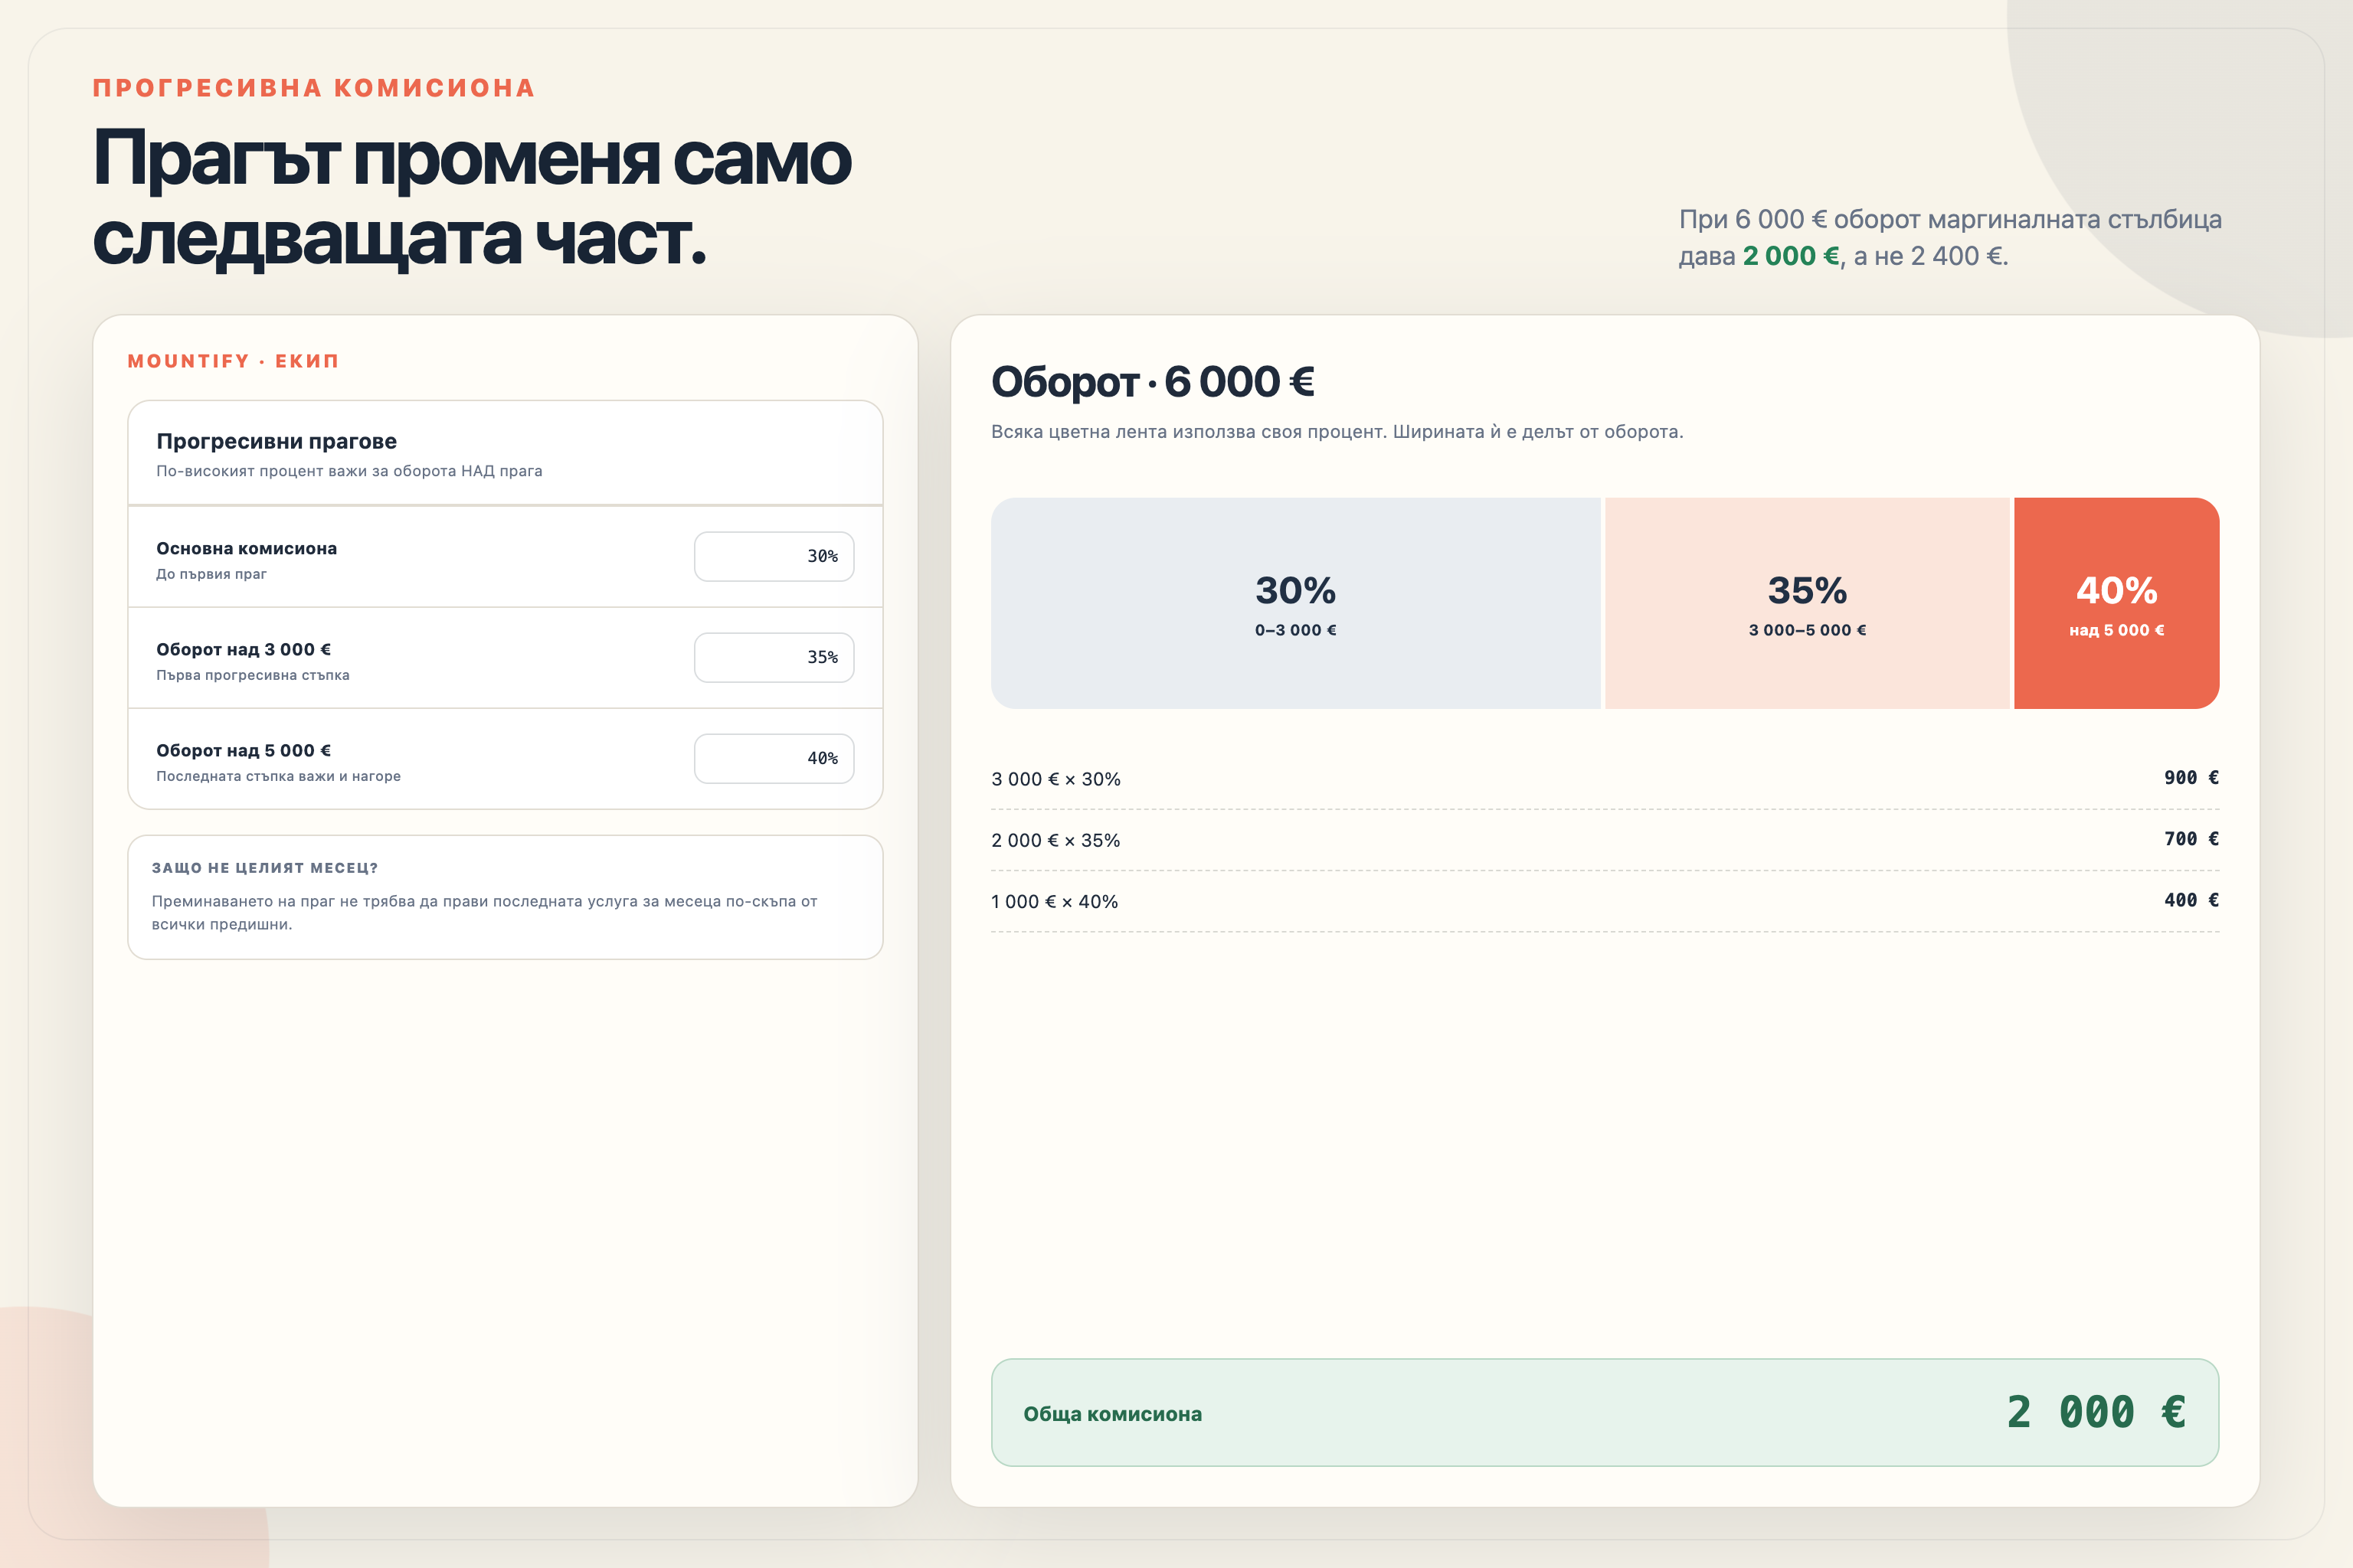
Task: Click the 'ПРОГРЕСИВНА КОМИСИОНА' overline text
Action: point(314,88)
